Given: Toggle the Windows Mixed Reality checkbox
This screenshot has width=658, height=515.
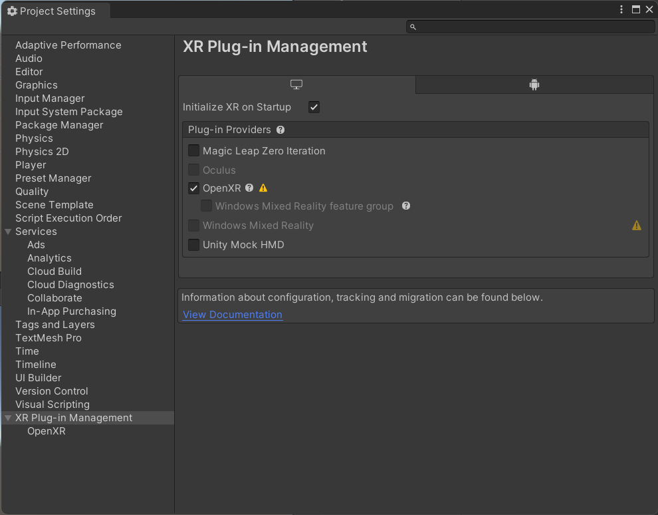Looking at the screenshot, I should pos(193,226).
